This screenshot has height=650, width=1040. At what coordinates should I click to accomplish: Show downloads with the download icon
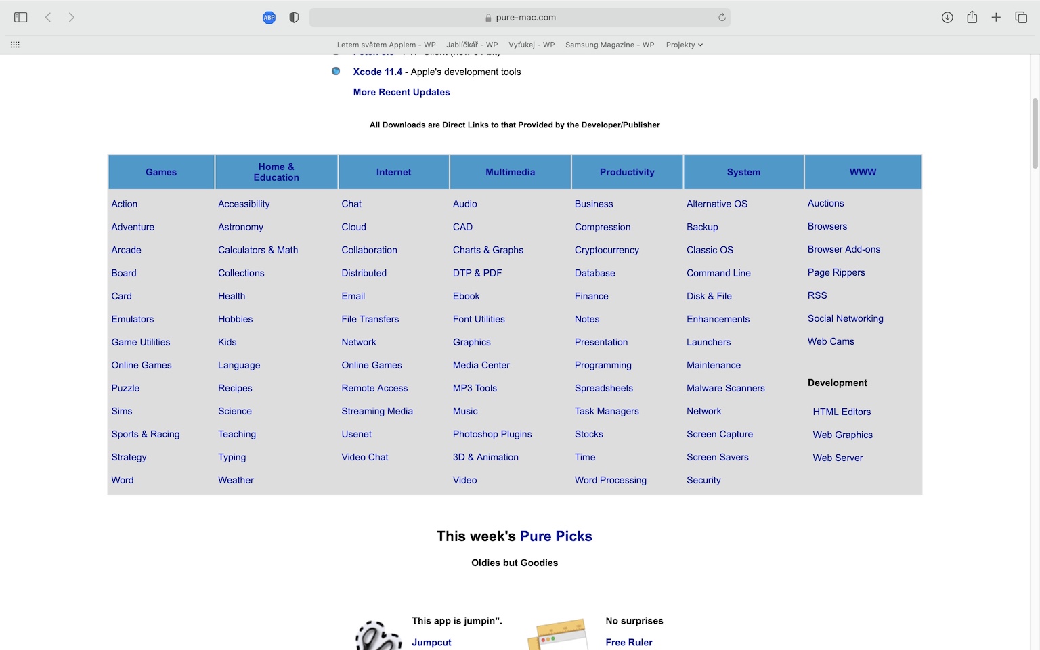point(947,18)
